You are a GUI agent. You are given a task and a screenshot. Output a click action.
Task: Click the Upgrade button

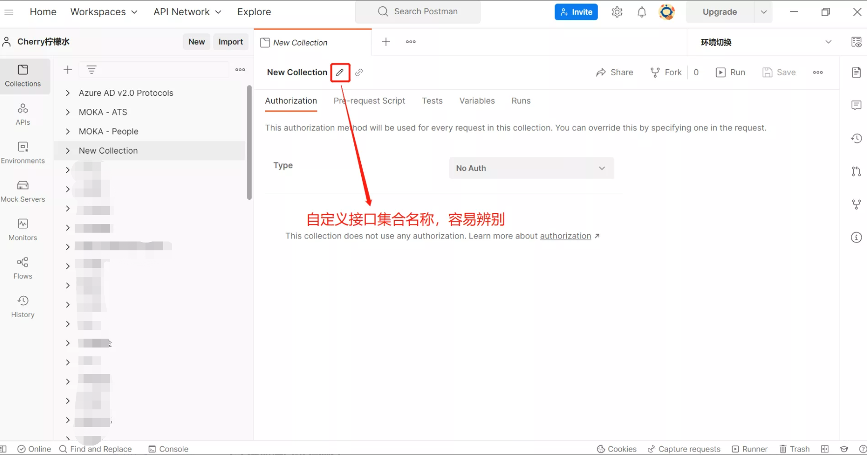pos(720,12)
